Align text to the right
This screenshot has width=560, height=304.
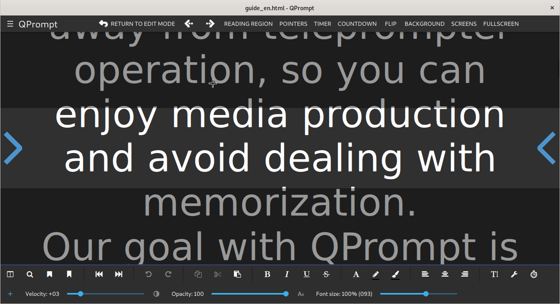pyautogui.click(x=465, y=274)
